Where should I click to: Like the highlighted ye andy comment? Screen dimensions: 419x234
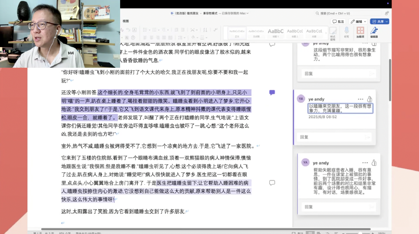369,99
